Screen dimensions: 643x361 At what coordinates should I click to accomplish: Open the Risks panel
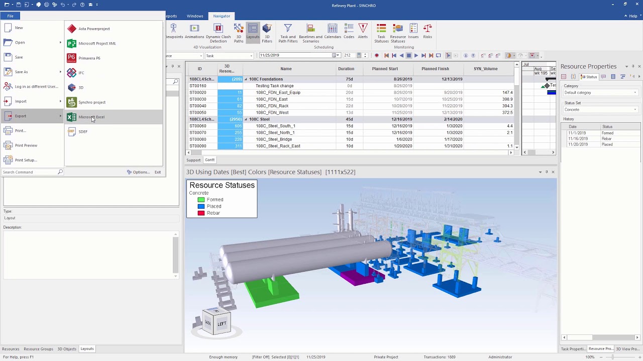[427, 32]
